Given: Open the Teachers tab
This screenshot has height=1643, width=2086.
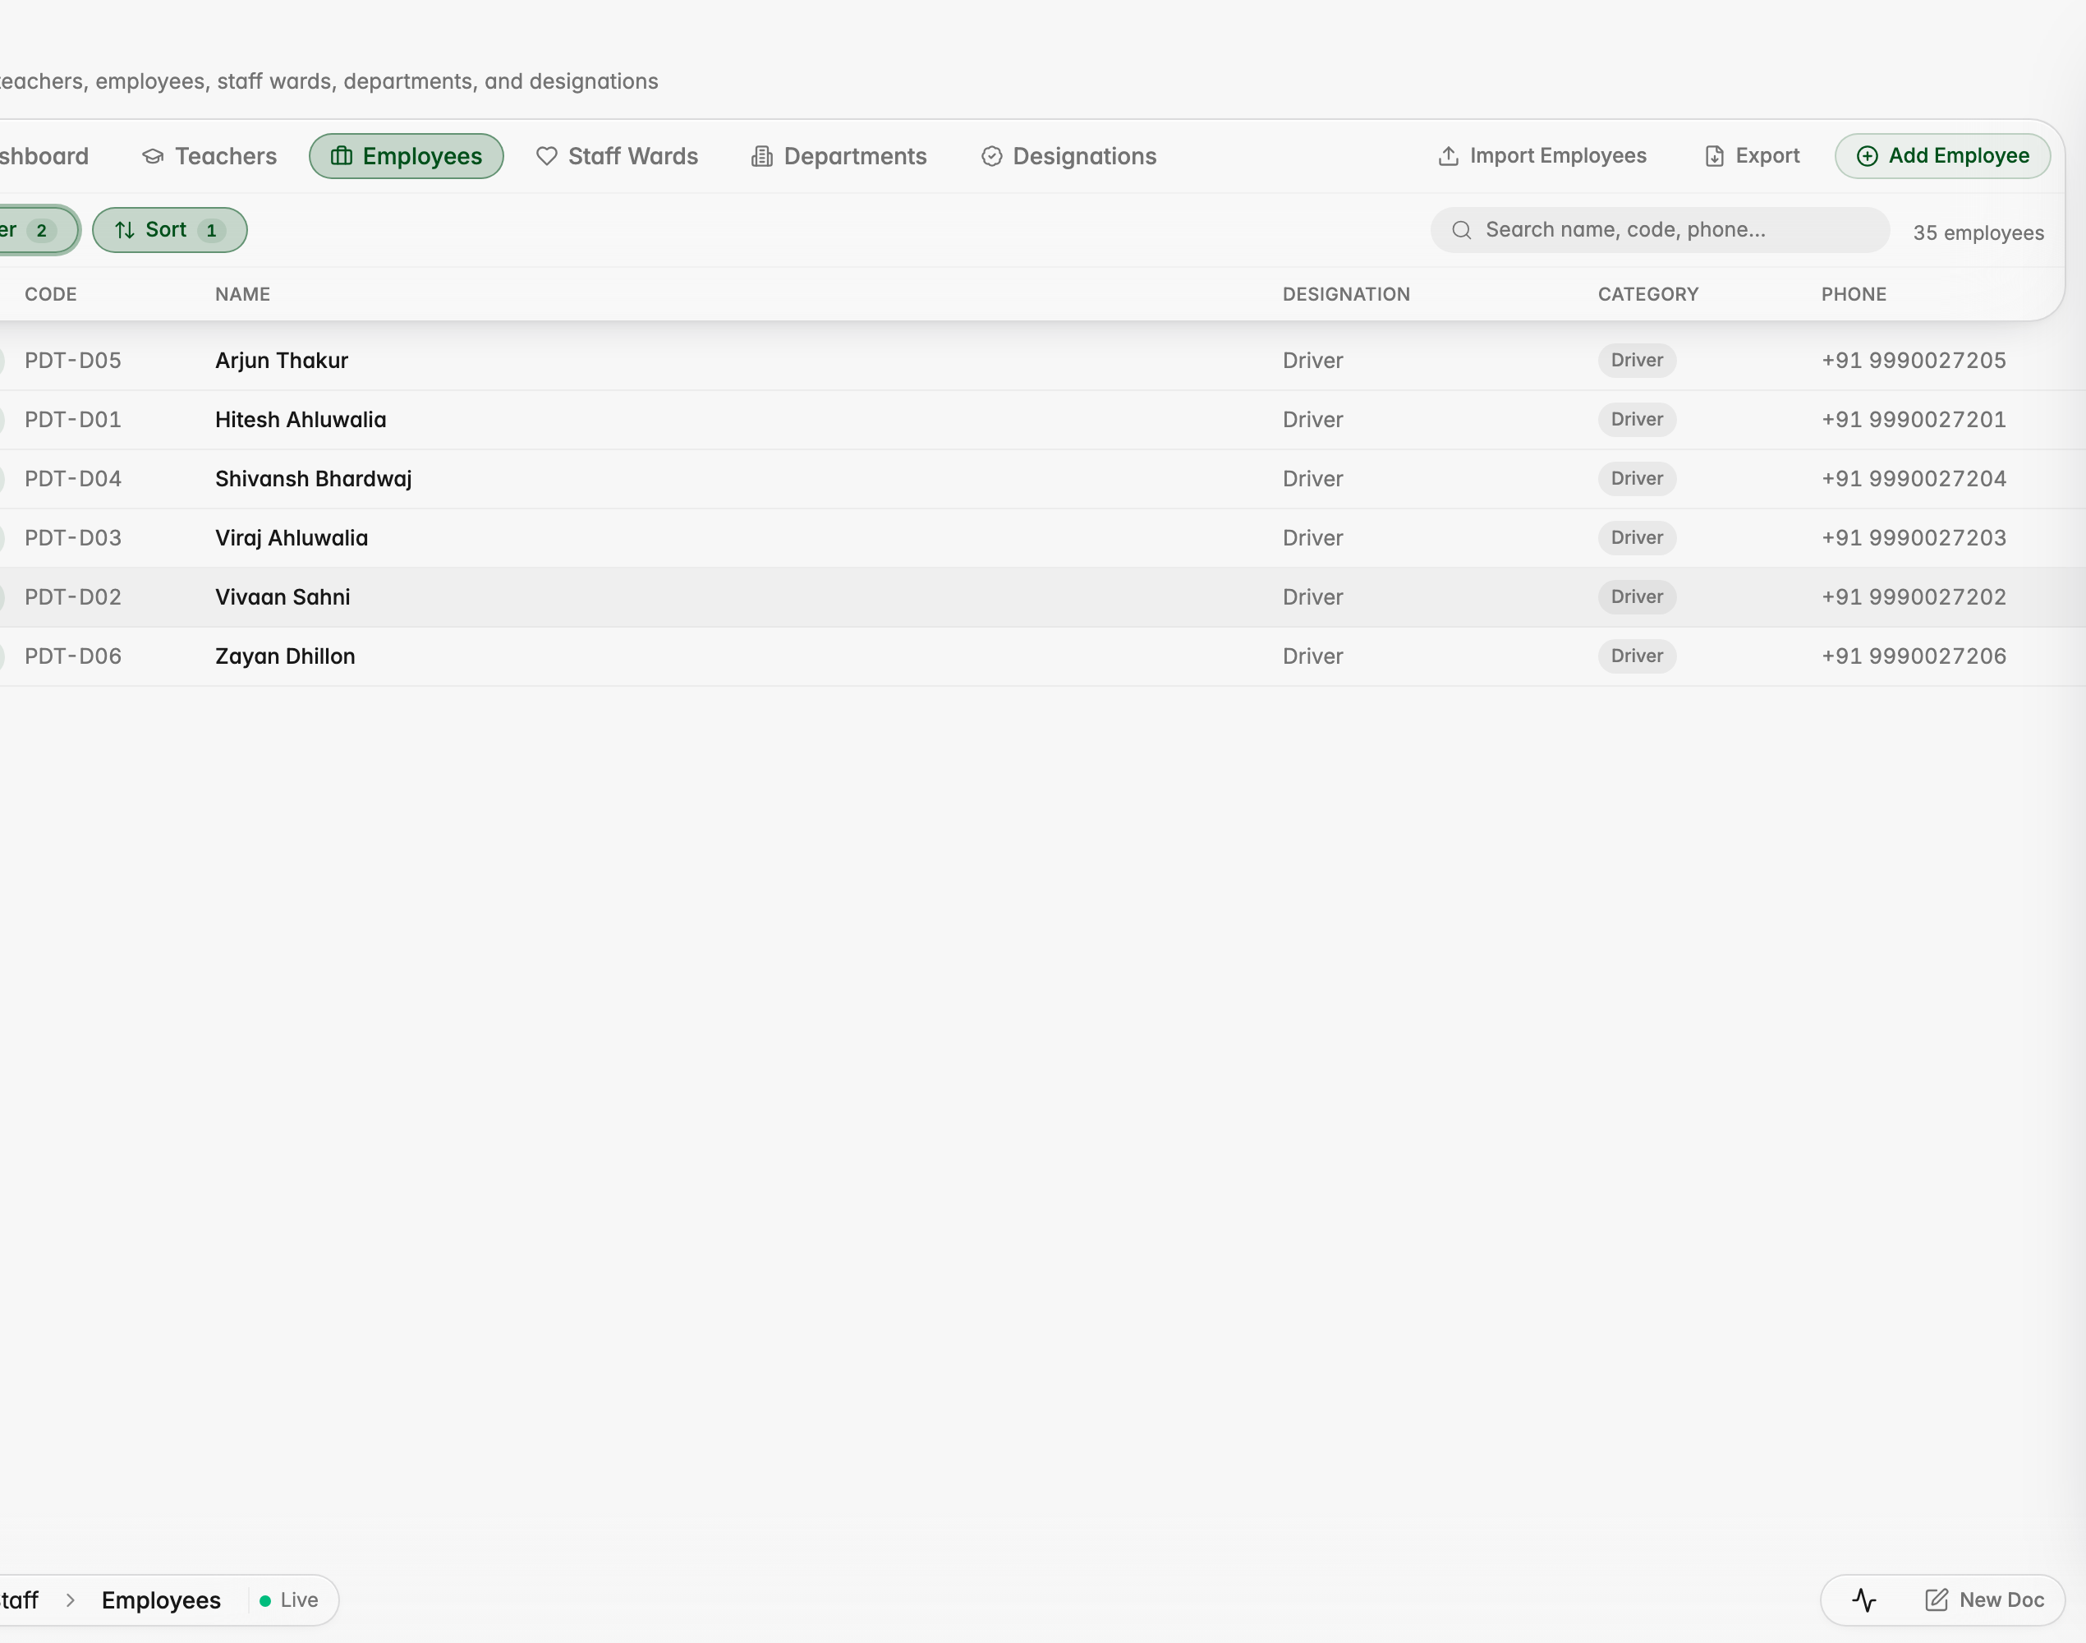Looking at the screenshot, I should [209, 156].
